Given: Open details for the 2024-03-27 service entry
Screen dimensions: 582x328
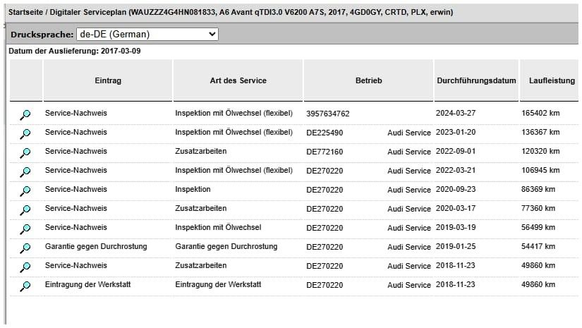Looking at the screenshot, I should pos(25,114).
